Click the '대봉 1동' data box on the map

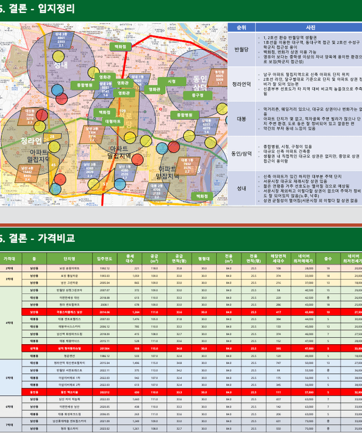[187, 166]
